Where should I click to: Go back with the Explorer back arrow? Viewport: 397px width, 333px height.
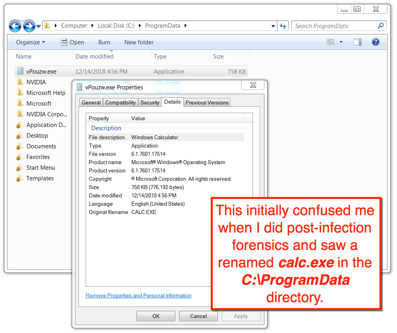15,26
